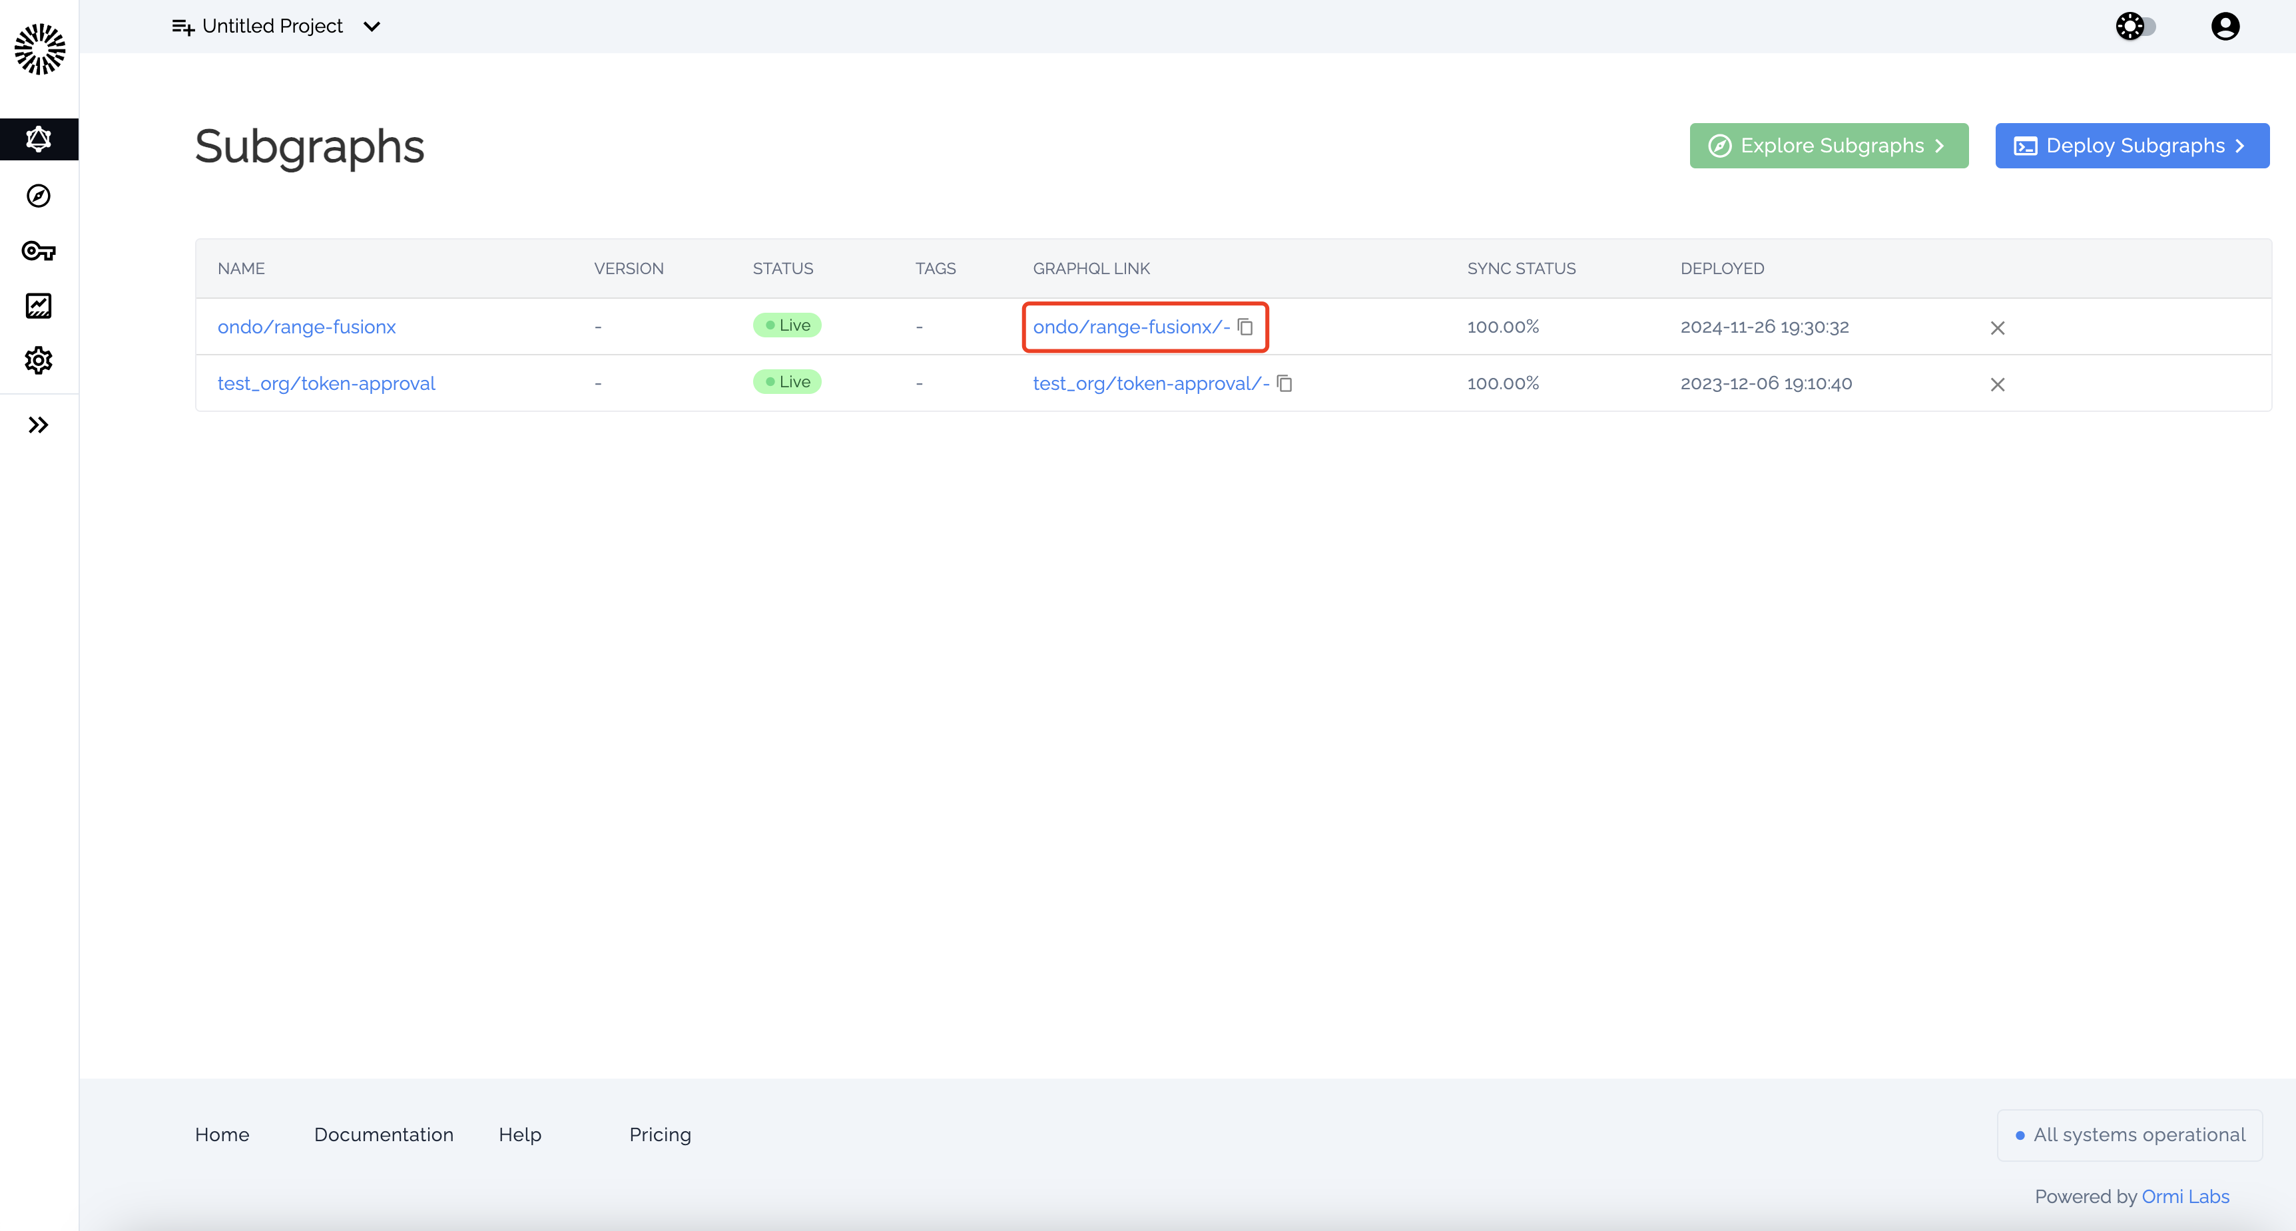Click the STATUS column header
This screenshot has height=1231, width=2296.
pos(782,268)
